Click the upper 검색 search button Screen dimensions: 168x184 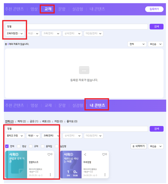tap(156, 26)
